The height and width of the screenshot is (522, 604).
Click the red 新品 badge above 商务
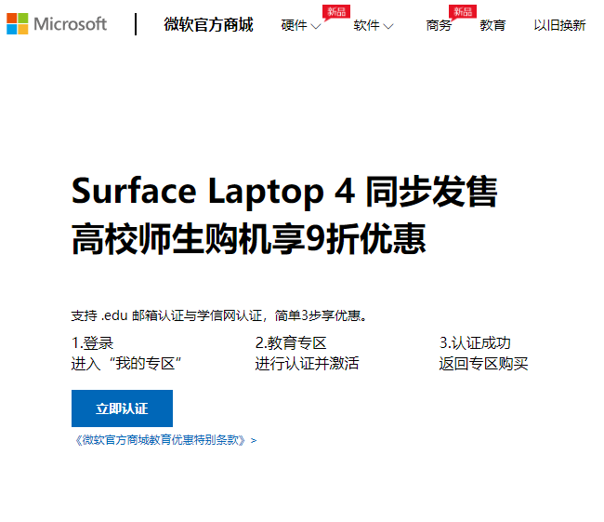click(x=463, y=11)
